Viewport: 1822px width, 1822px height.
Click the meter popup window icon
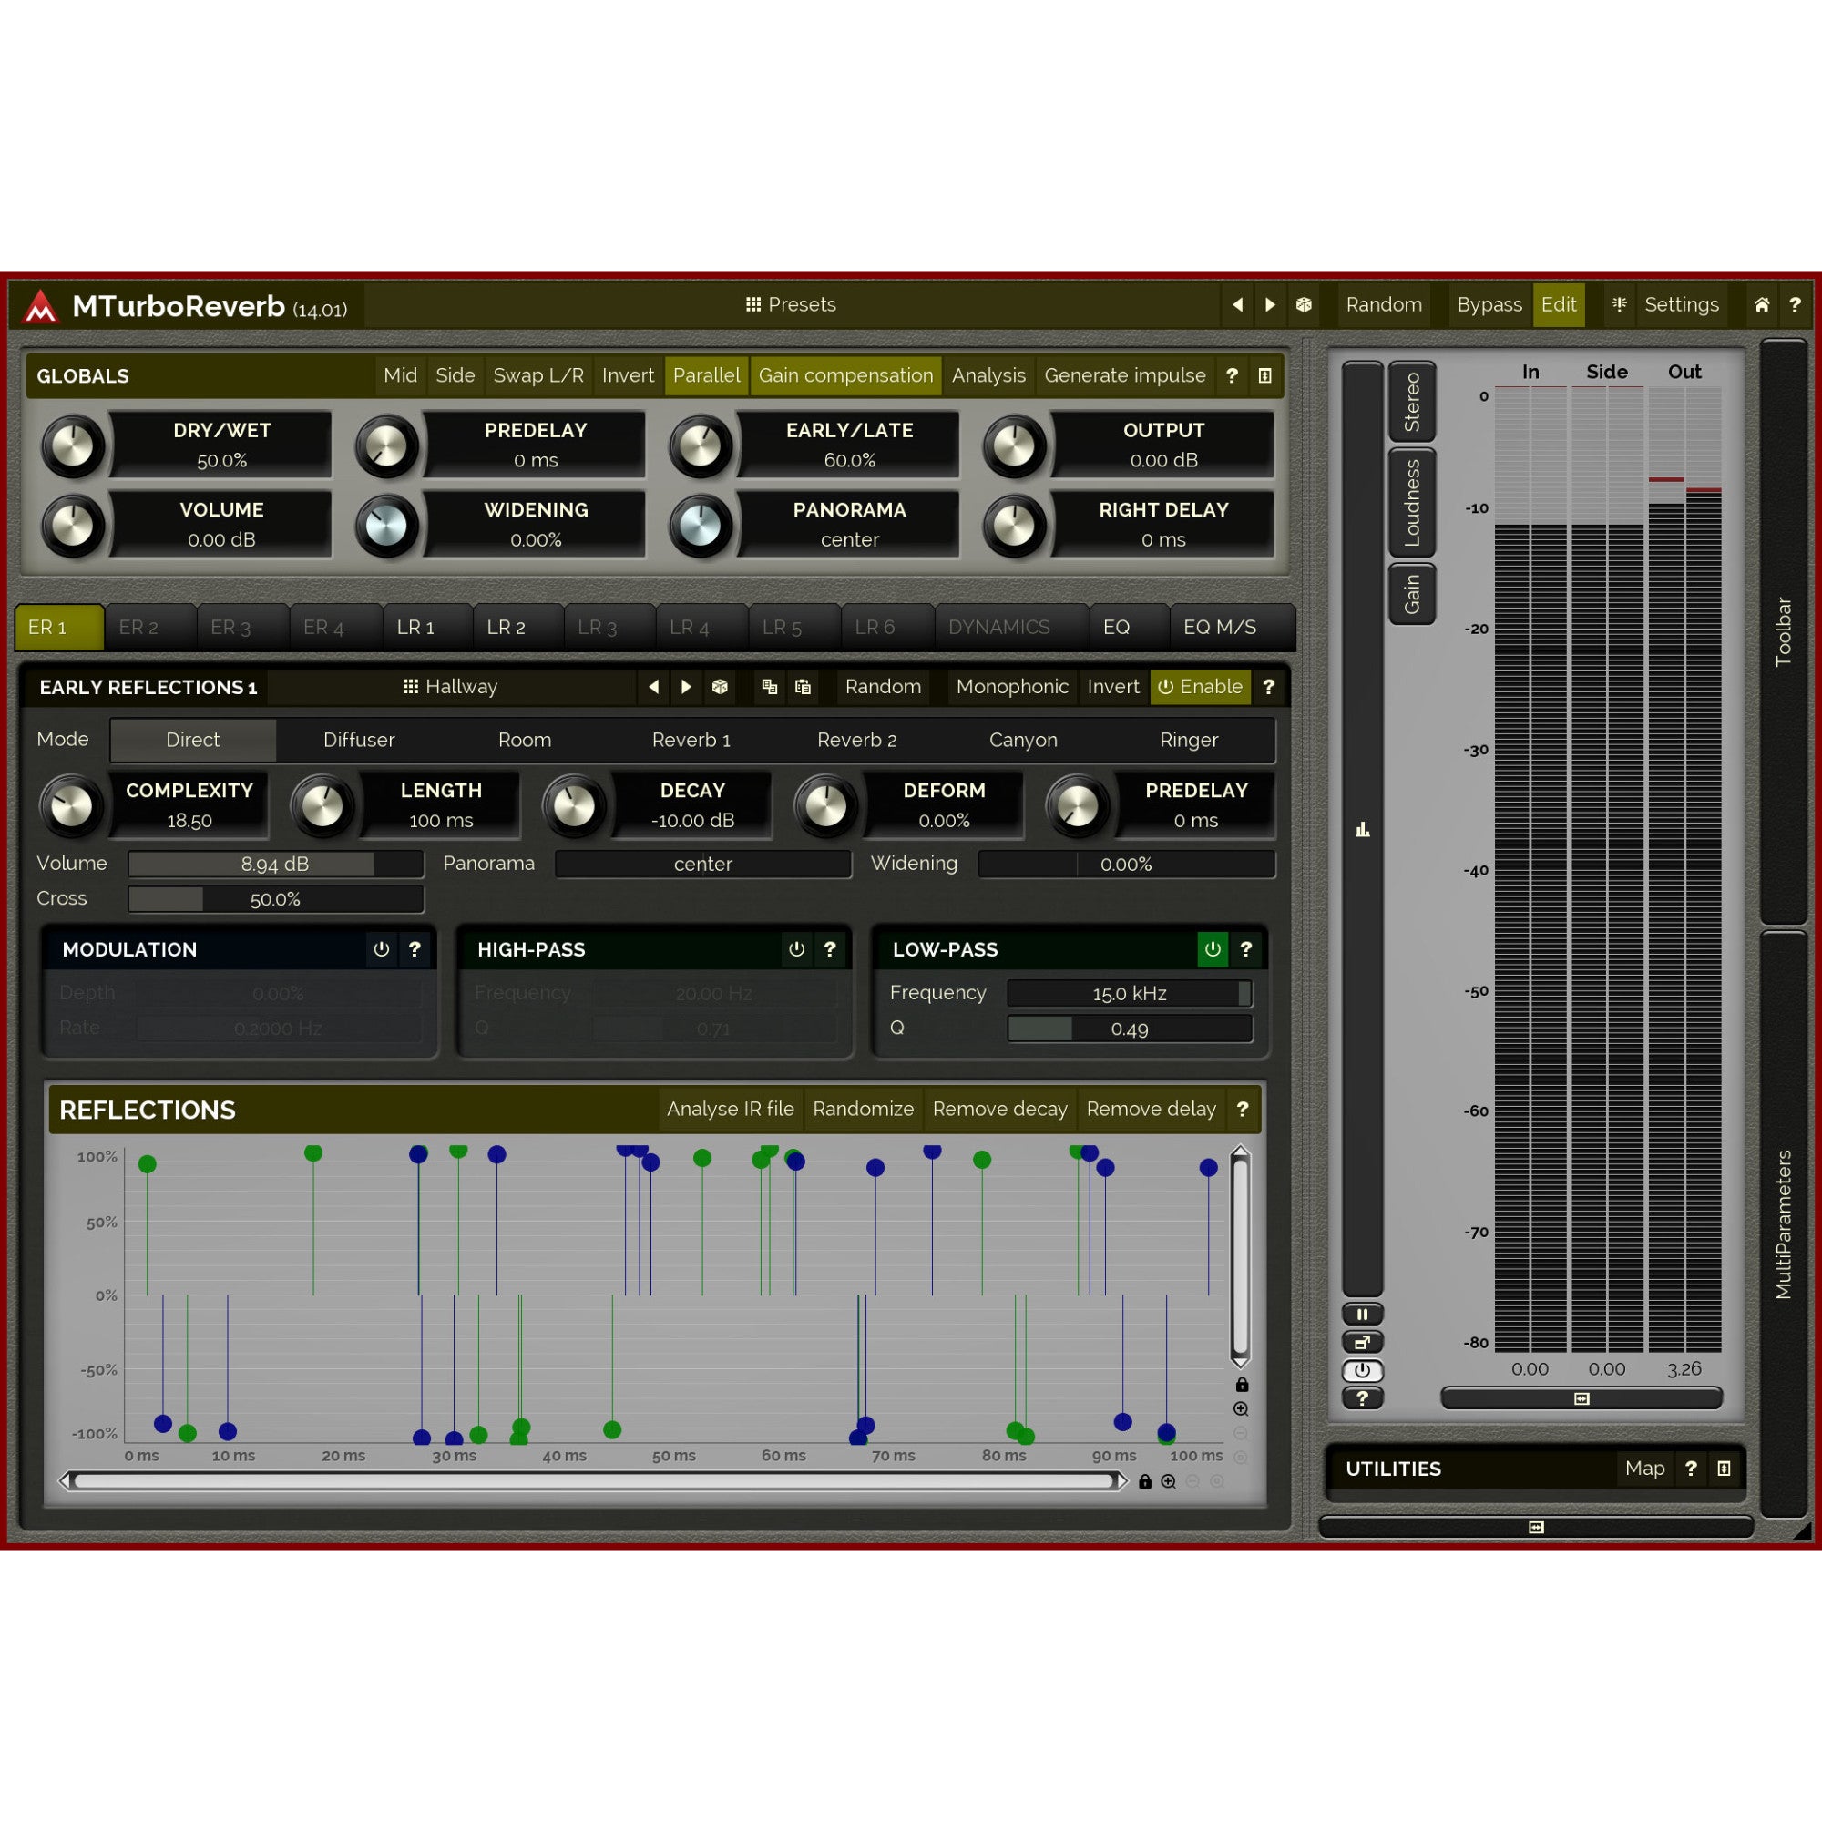[x=1362, y=1342]
